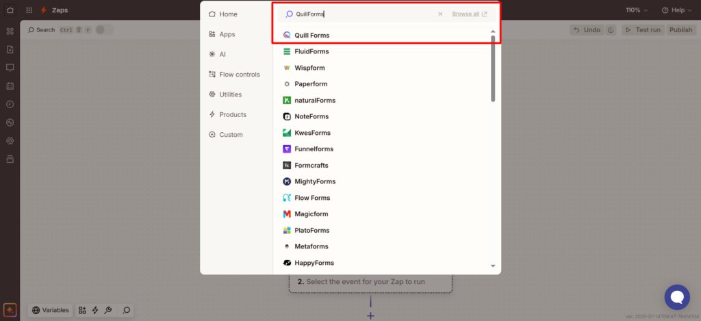701x321 pixels.
Task: Click the magnifier icon in bottom toolbar
Action: point(127,310)
